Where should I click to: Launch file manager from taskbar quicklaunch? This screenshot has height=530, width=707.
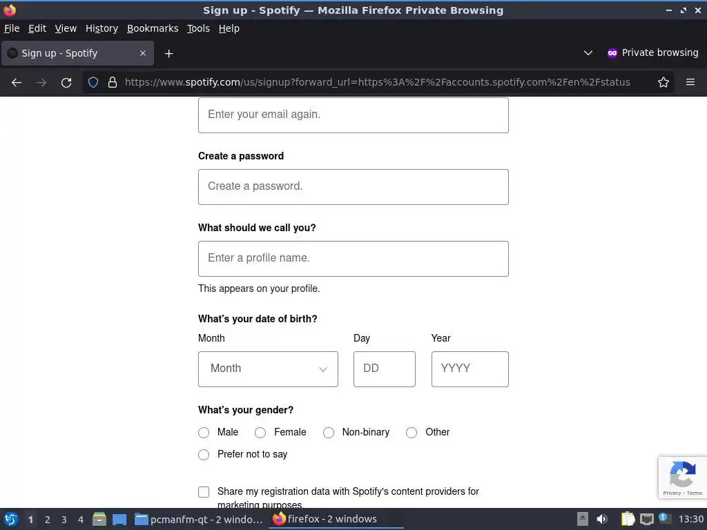click(x=99, y=519)
